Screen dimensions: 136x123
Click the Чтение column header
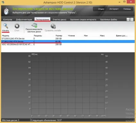click(x=71, y=36)
